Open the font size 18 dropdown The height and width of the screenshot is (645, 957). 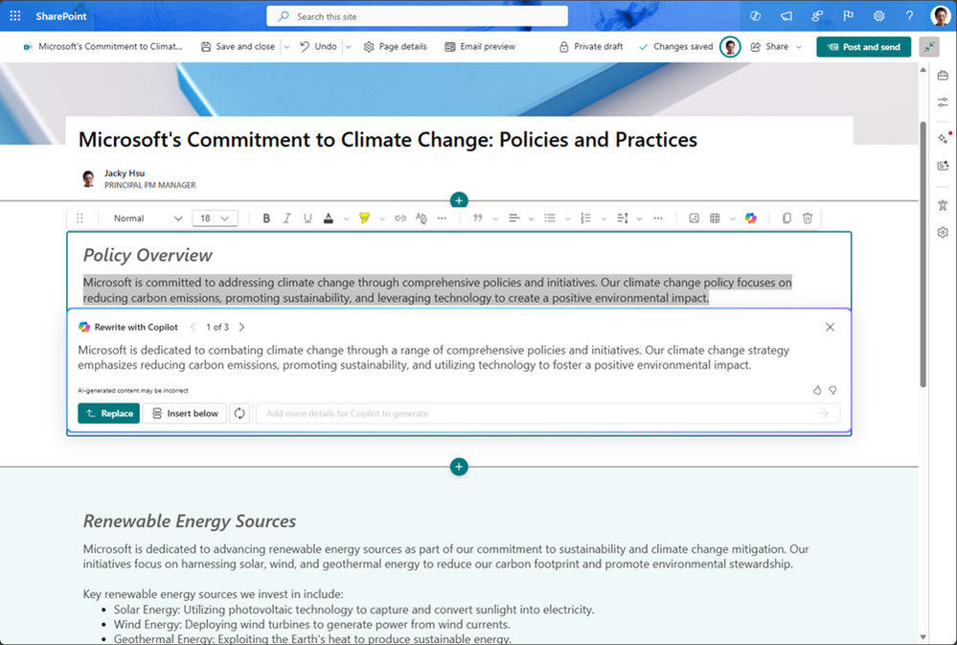tap(215, 219)
